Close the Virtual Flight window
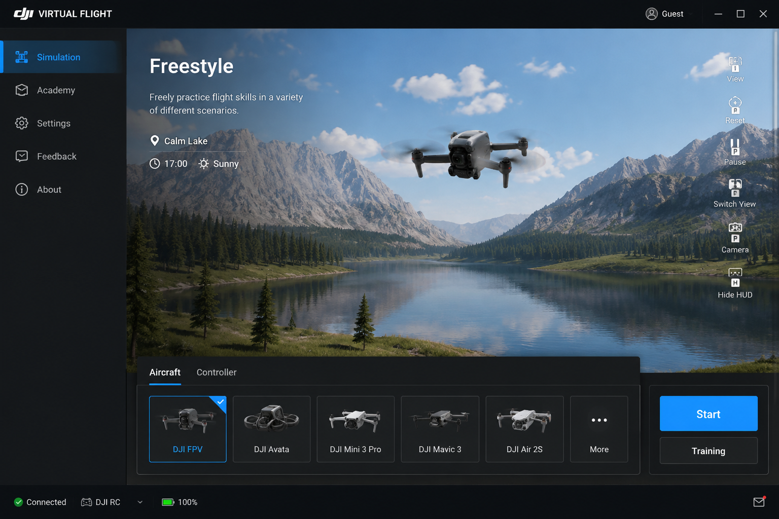 [763, 14]
